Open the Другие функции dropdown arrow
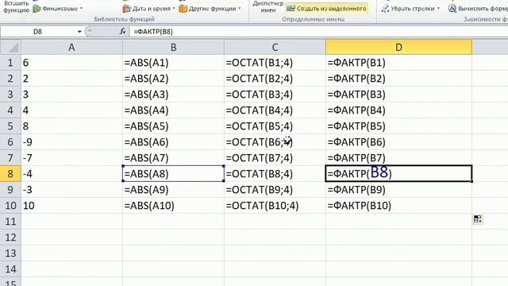This screenshot has width=508, height=286. click(240, 9)
